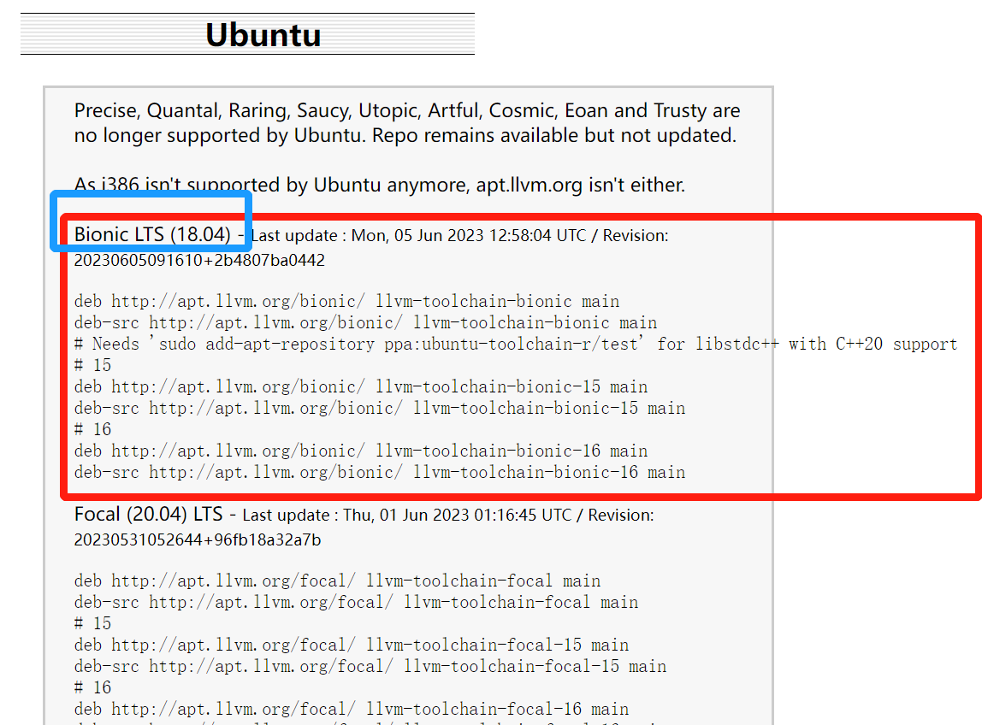
Task: Click 'deb ... llvm-toolchain-focal-16 main' line
Action: (x=352, y=710)
